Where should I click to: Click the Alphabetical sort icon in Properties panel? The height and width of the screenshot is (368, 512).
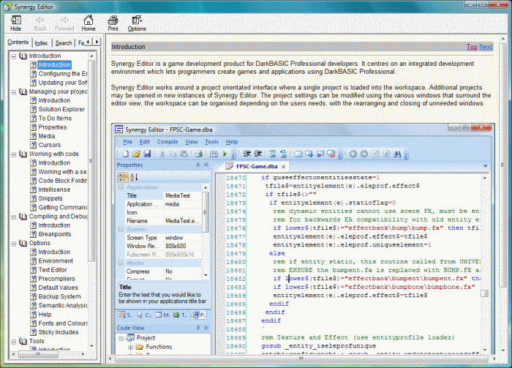(x=134, y=177)
